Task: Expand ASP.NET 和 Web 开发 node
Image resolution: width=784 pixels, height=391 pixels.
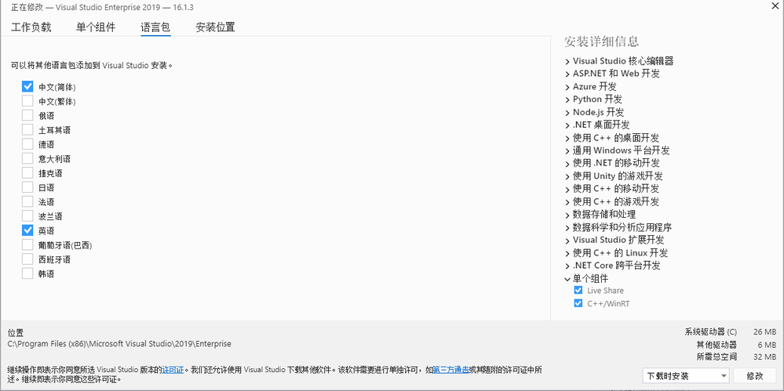Action: pyautogui.click(x=567, y=74)
